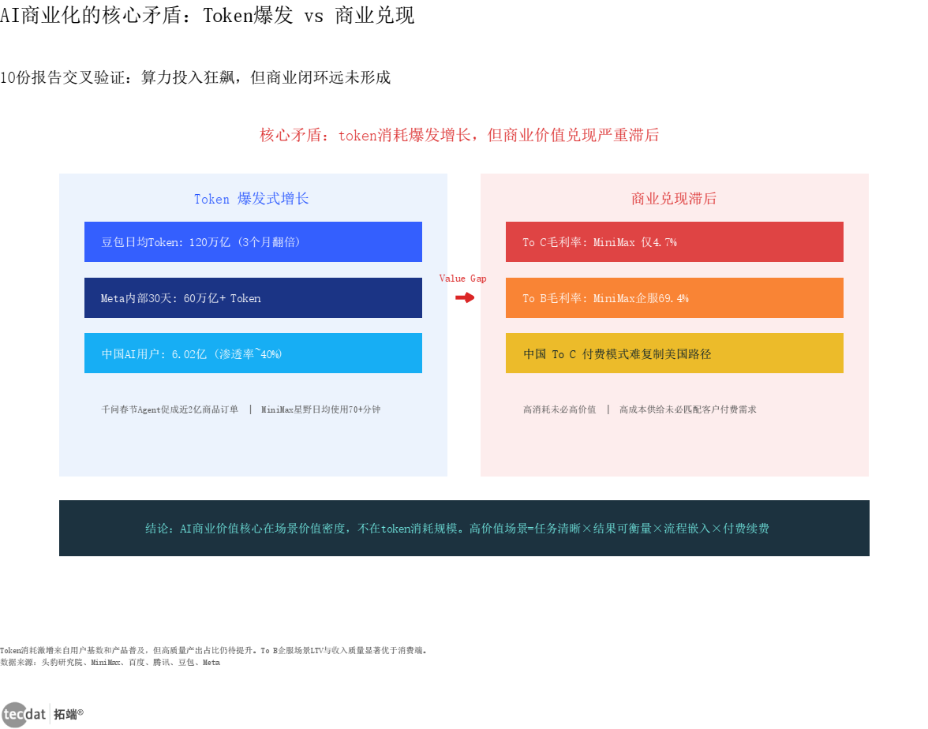
Task: Click the slide title AI商业化的核心矛盾
Action: 207,16
